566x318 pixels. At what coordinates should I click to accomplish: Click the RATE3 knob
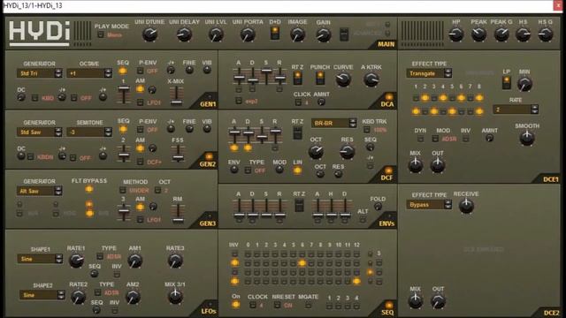point(175,261)
